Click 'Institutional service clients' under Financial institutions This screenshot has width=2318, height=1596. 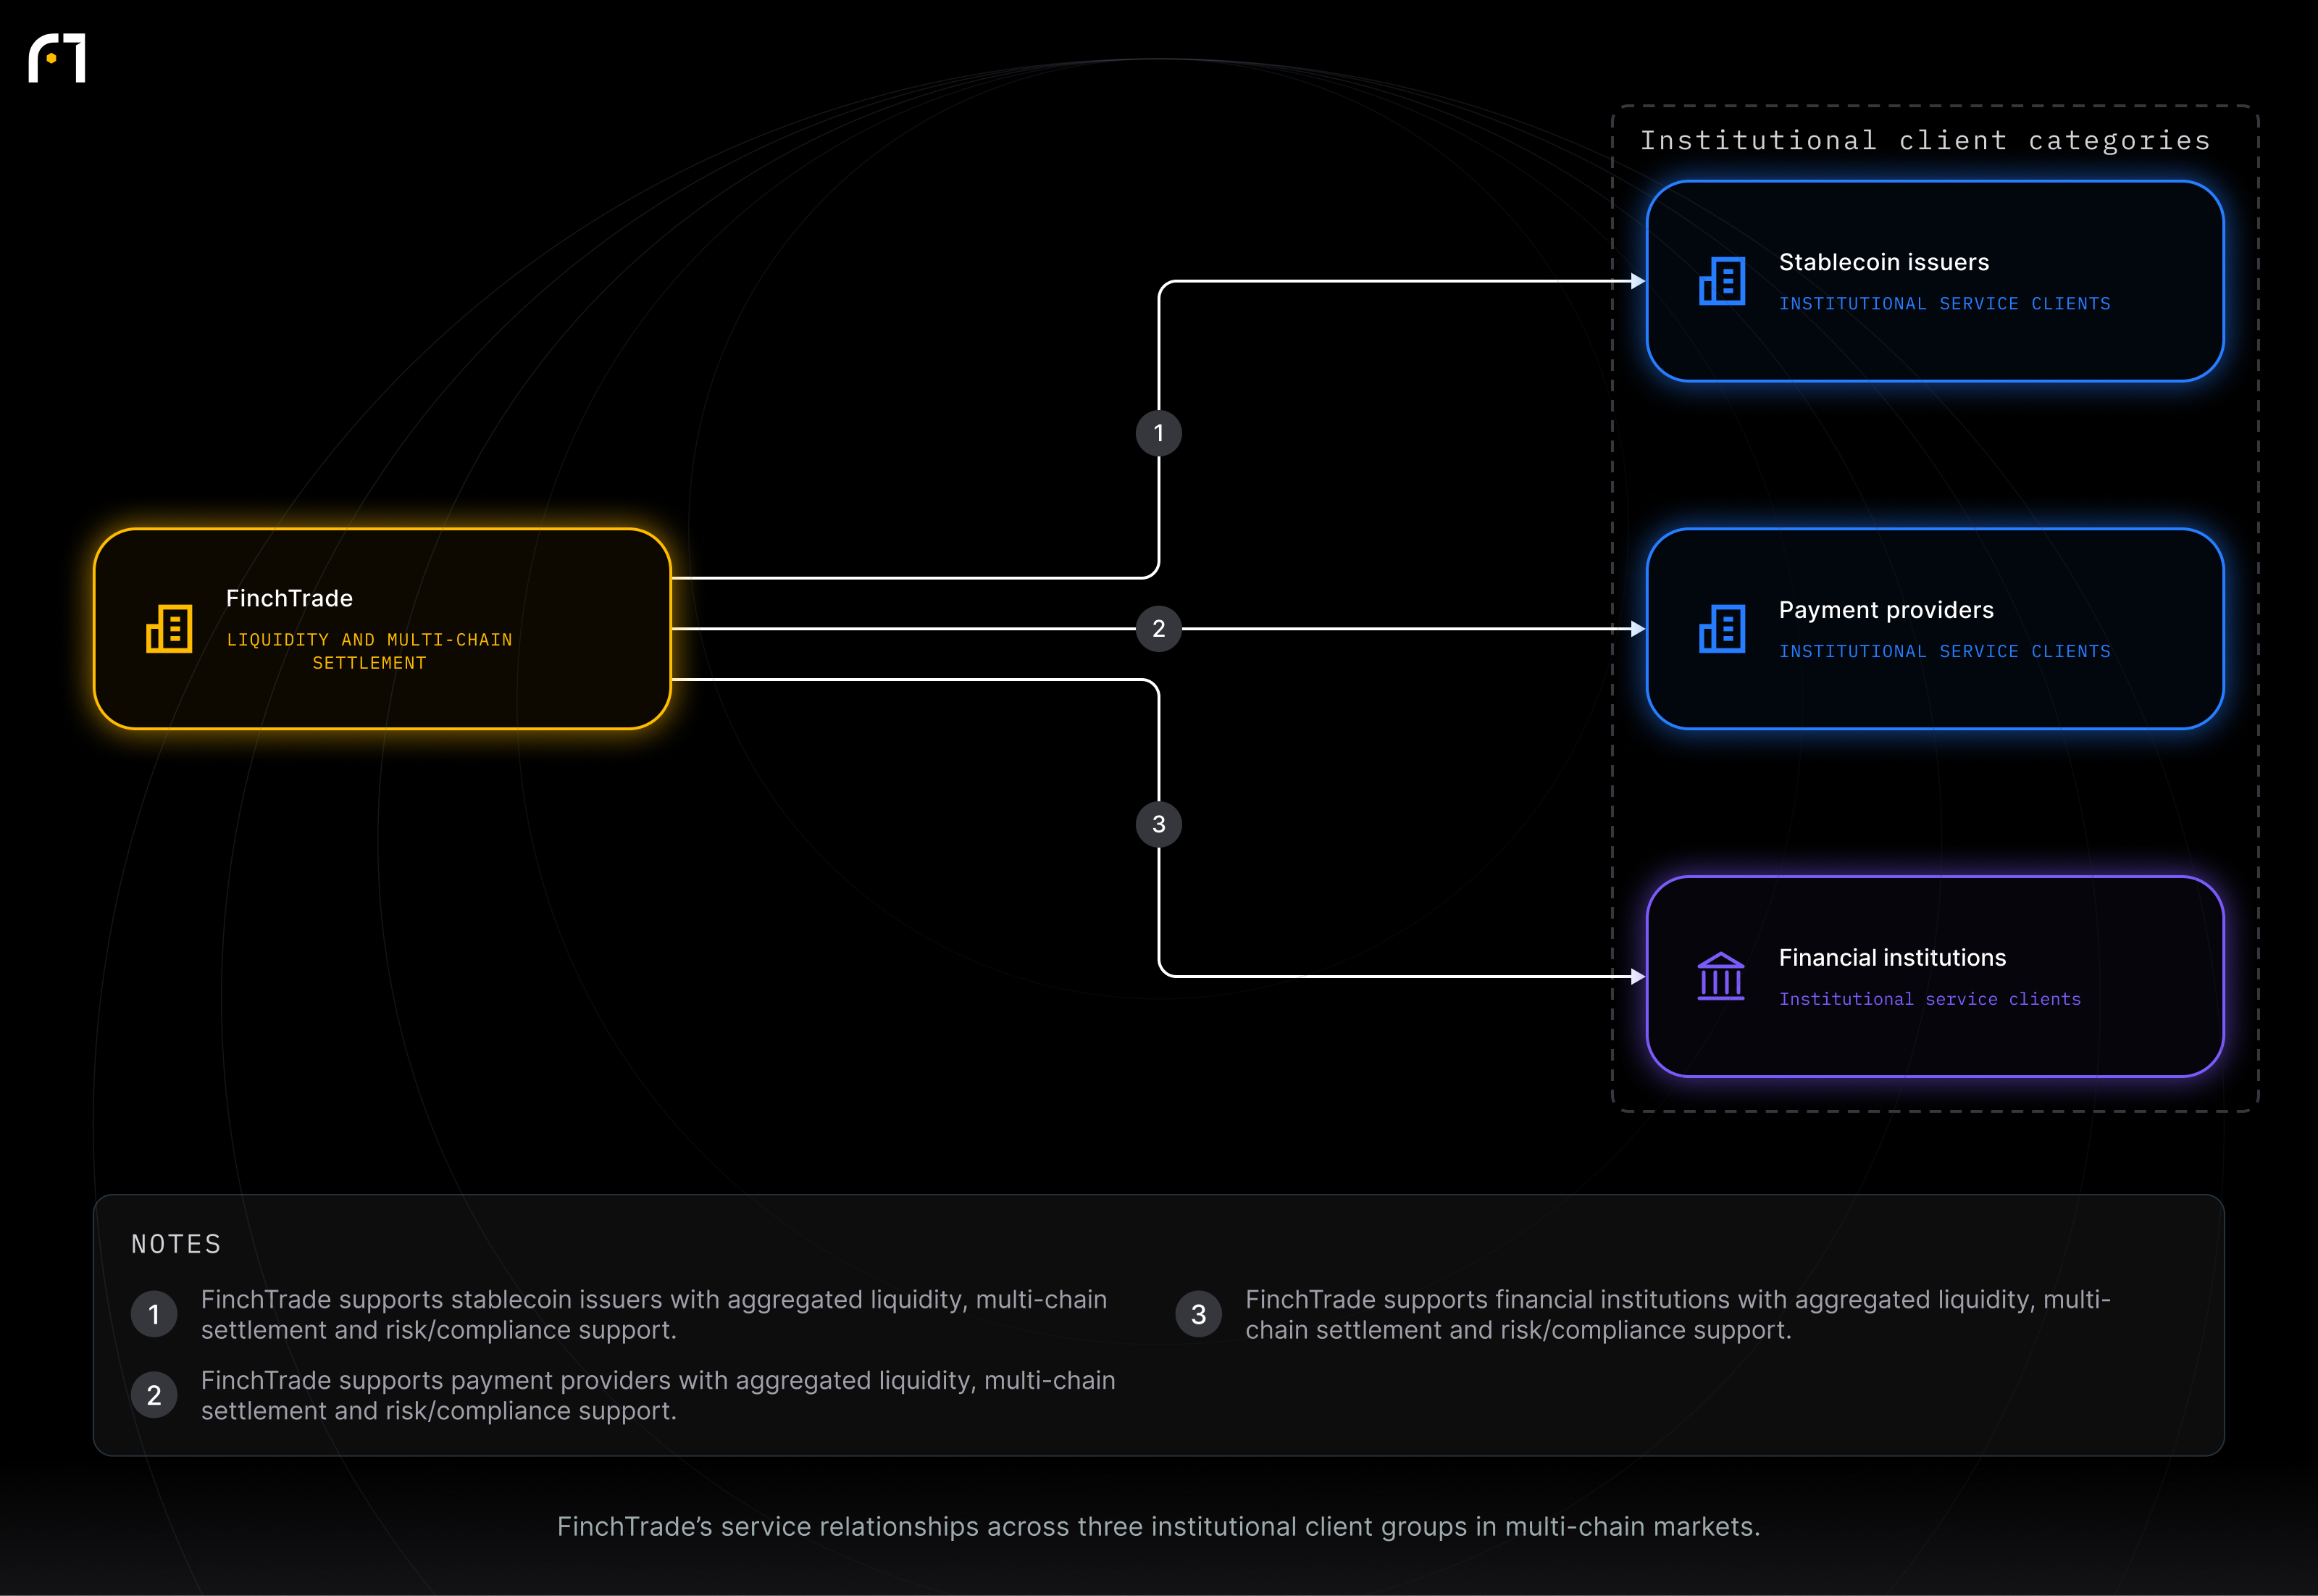[1929, 999]
